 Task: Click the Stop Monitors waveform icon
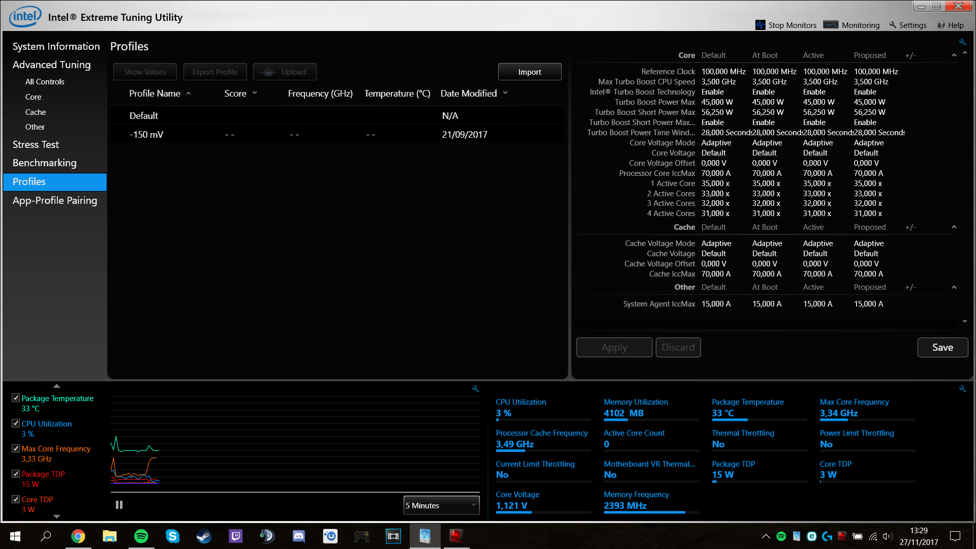pos(760,25)
